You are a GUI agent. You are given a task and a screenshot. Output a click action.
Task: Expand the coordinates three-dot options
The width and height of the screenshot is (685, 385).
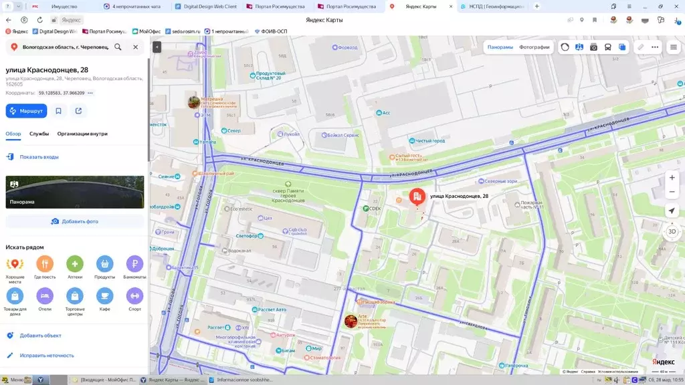pyautogui.click(x=90, y=93)
